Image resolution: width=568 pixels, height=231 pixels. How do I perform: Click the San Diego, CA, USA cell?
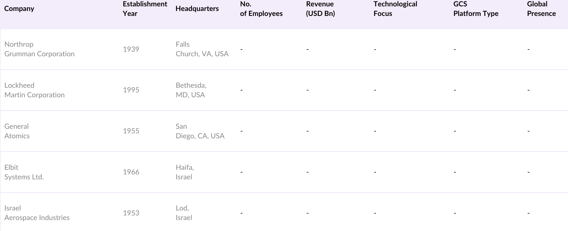(x=200, y=131)
